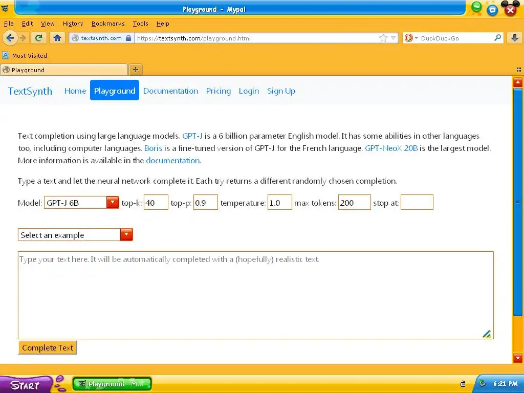Image resolution: width=524 pixels, height=393 pixels.
Task: Bookmark the page with the star icon
Action: point(383,38)
